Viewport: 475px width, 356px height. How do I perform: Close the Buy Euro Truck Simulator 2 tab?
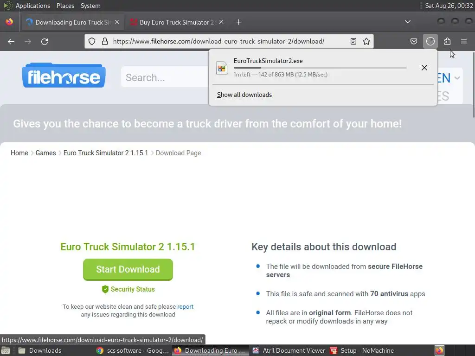(x=221, y=22)
